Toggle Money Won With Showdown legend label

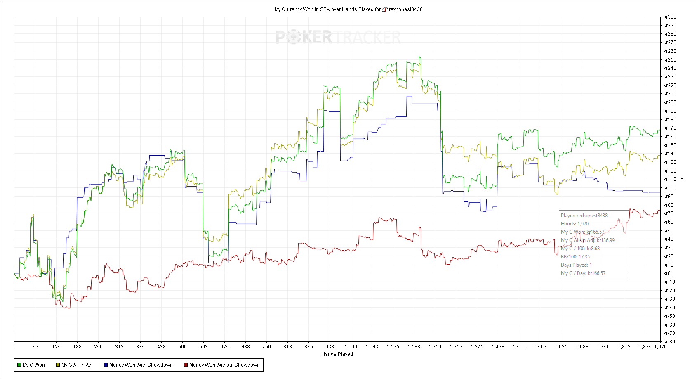coord(141,365)
